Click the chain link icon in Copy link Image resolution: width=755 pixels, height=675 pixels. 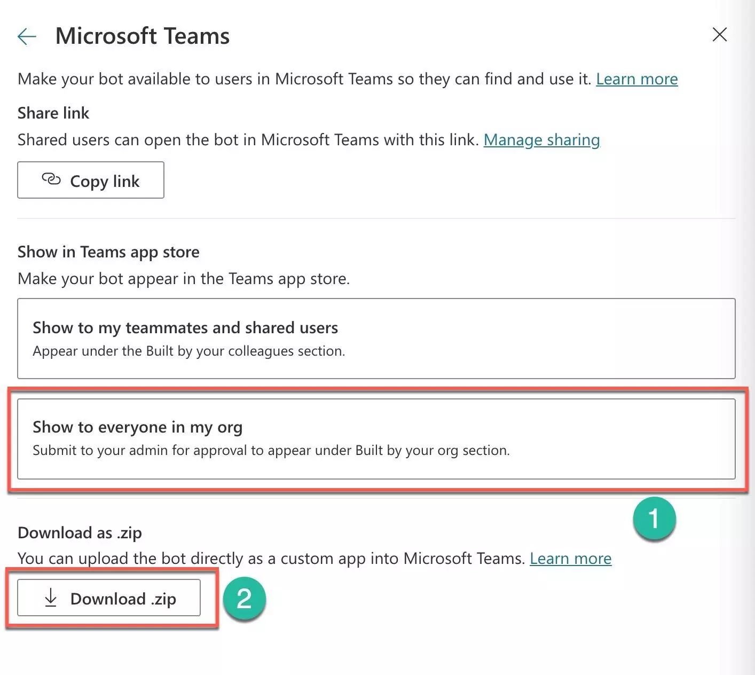tap(51, 179)
